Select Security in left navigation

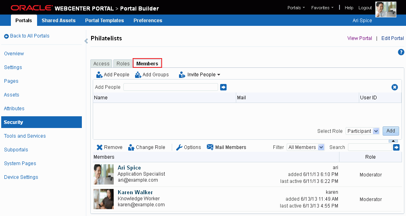[42, 122]
